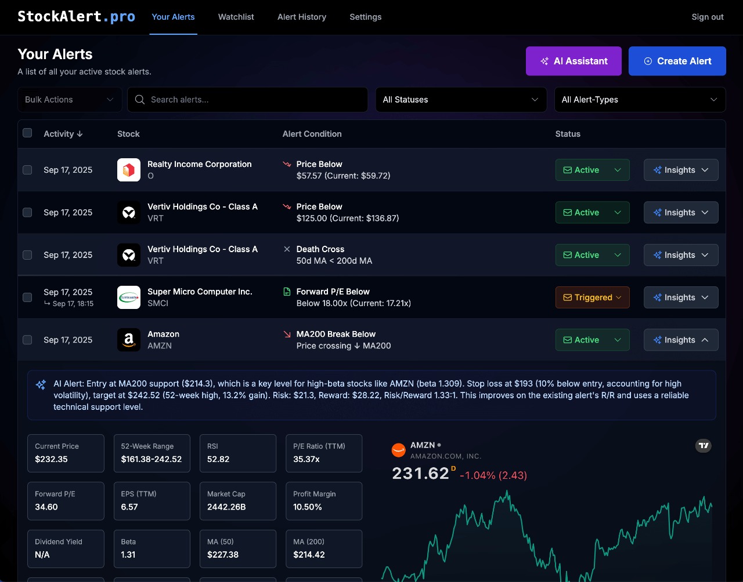This screenshot has width=743, height=582.
Task: Click inside the Search alerts input field
Action: 244,100
